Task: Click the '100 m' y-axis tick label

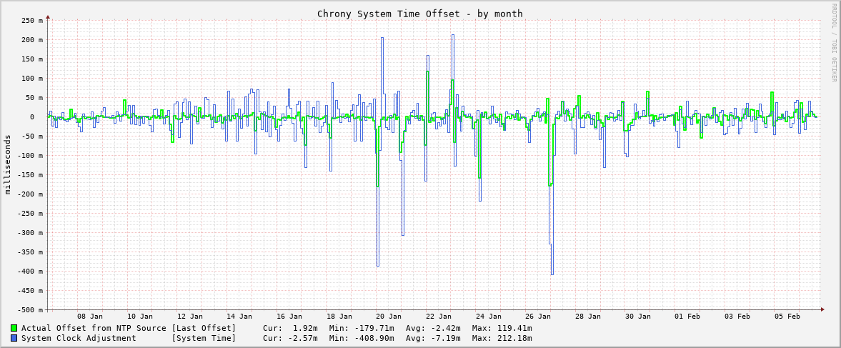Action: coord(32,79)
